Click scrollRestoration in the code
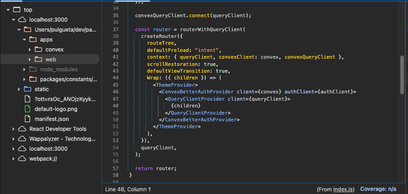Image resolution: width=408 pixels, height=194 pixels. [172, 64]
